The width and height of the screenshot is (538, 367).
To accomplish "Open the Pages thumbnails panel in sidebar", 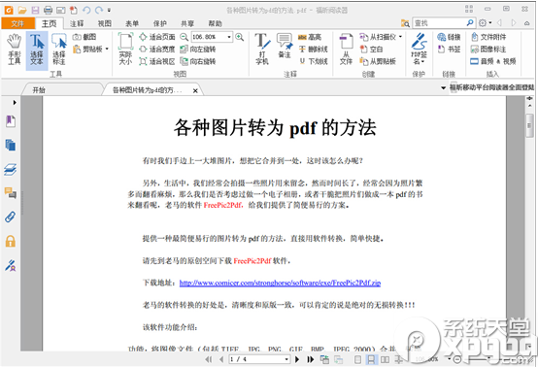I will point(11,145).
